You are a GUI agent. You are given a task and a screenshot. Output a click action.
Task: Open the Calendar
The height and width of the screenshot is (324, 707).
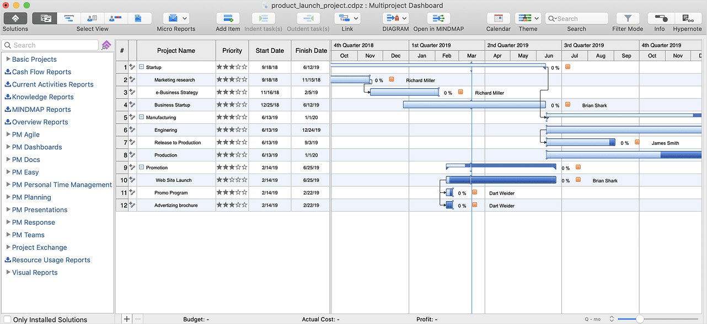point(498,18)
